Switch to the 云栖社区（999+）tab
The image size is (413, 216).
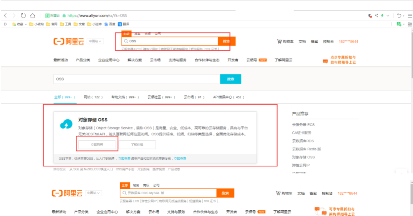click(x=162, y=97)
